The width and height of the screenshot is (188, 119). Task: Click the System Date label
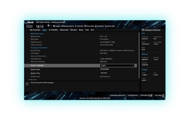(35, 69)
